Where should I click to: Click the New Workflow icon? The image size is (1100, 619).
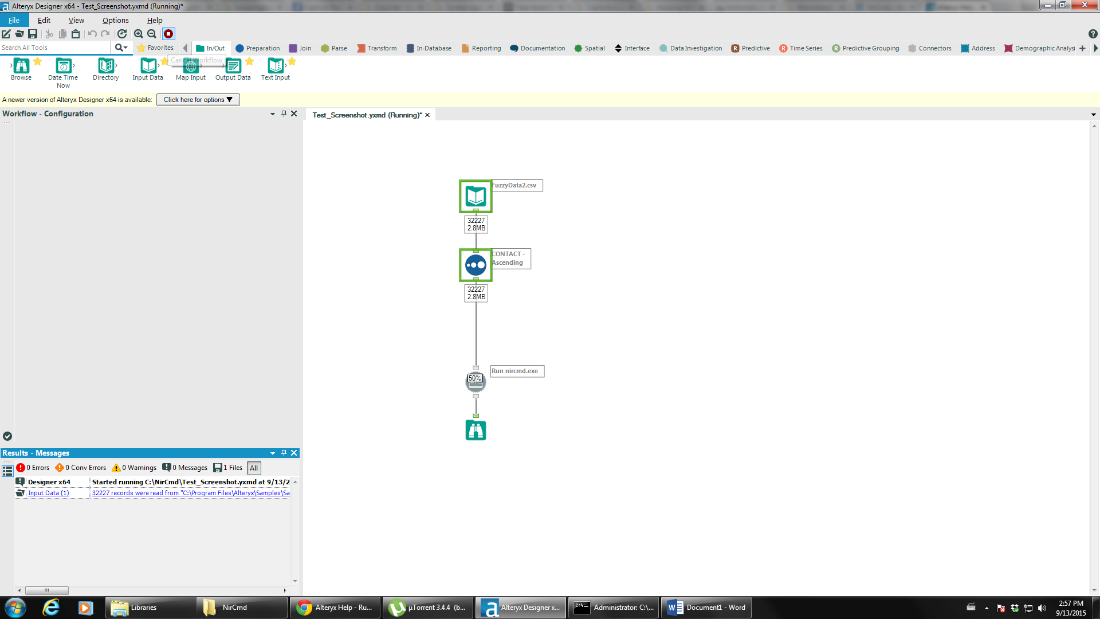(6, 34)
